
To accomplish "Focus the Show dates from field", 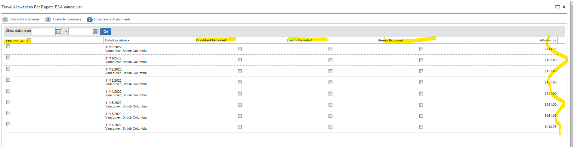I will 44,32.
